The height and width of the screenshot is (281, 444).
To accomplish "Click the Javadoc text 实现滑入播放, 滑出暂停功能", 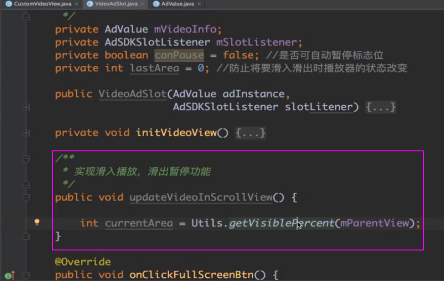I will [x=142, y=172].
